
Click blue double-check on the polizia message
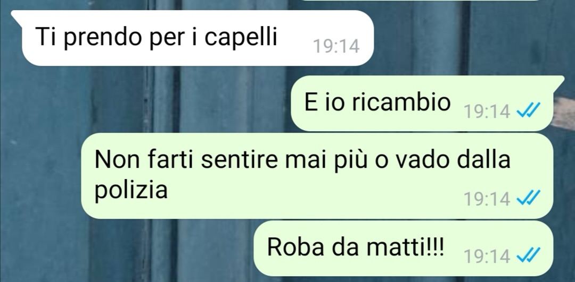[529, 198]
